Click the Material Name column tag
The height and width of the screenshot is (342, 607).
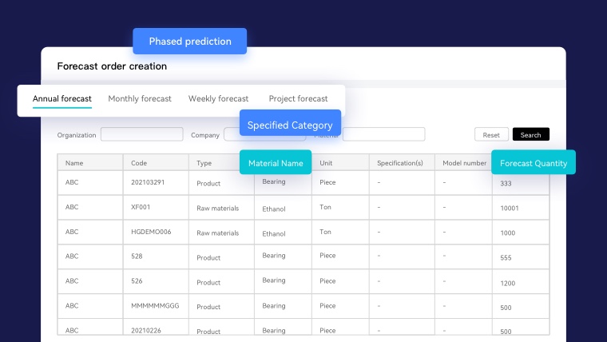(x=276, y=163)
